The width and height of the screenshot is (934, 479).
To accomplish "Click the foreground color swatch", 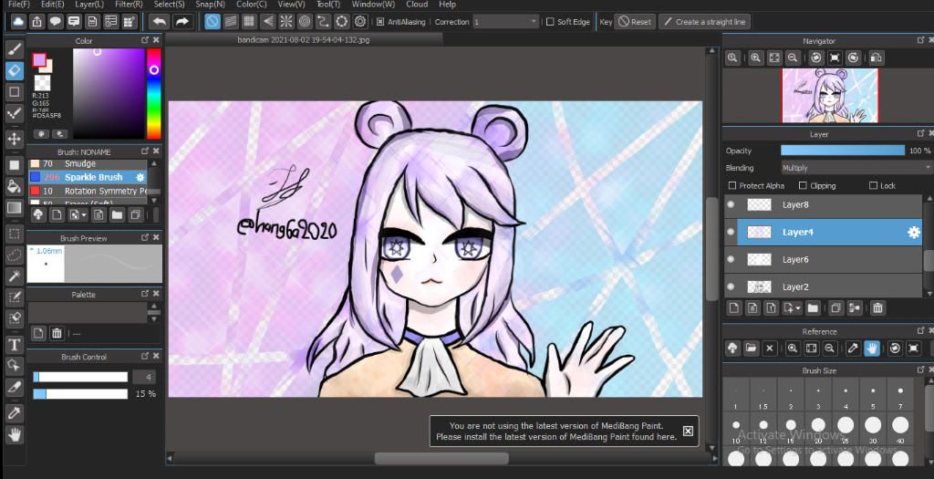I will (39, 60).
